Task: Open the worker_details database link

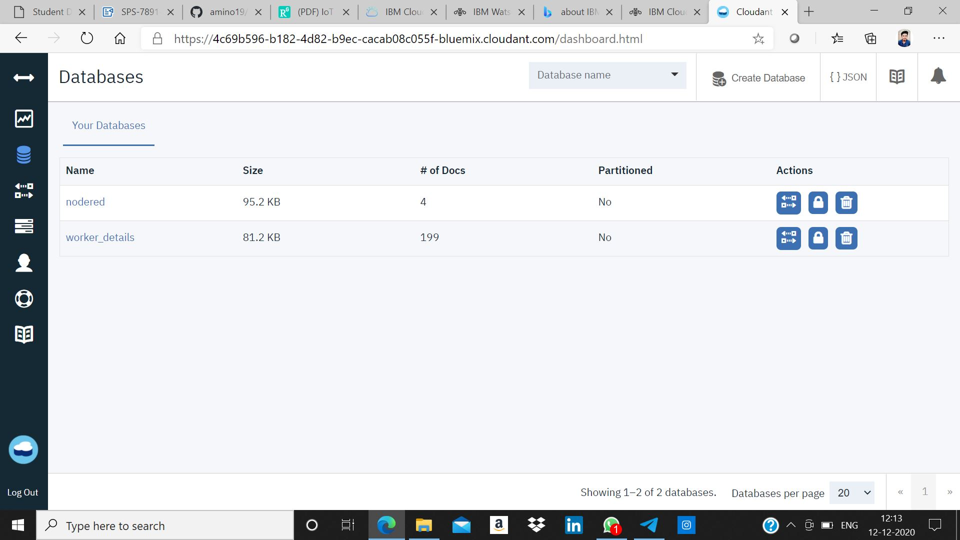Action: (x=100, y=237)
